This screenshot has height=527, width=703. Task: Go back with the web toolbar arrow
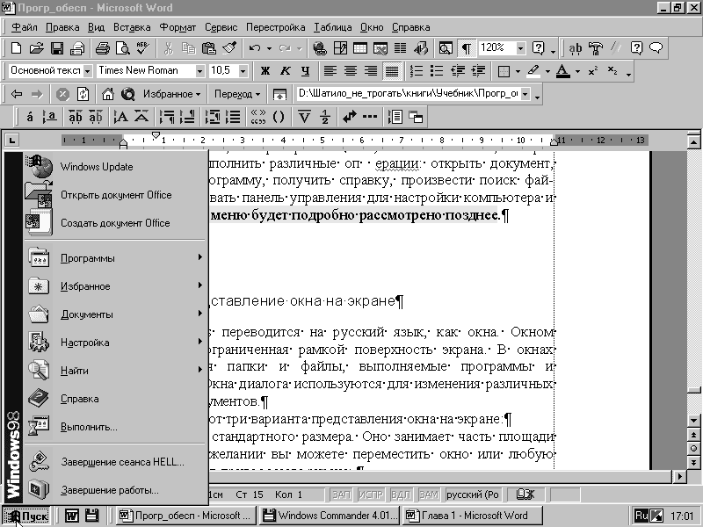16,94
